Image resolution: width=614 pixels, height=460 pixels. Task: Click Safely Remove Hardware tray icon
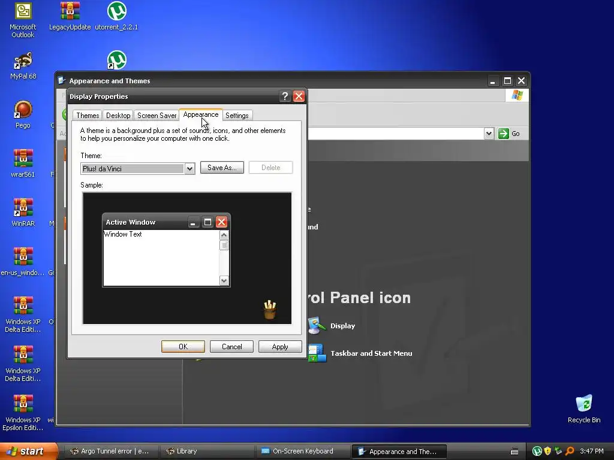tap(558, 451)
